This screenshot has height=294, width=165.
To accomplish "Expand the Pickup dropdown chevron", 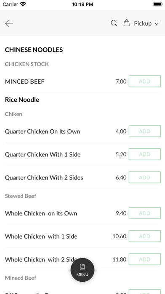I will 157,24.
